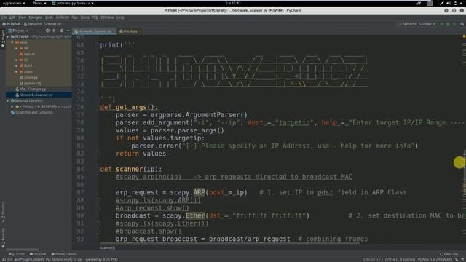This screenshot has width=466, height=262.
Task: Start debugging using the bug icon
Action: [448, 24]
